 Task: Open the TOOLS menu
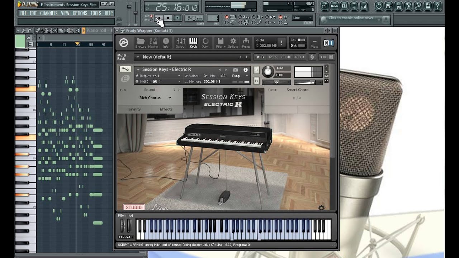96,13
